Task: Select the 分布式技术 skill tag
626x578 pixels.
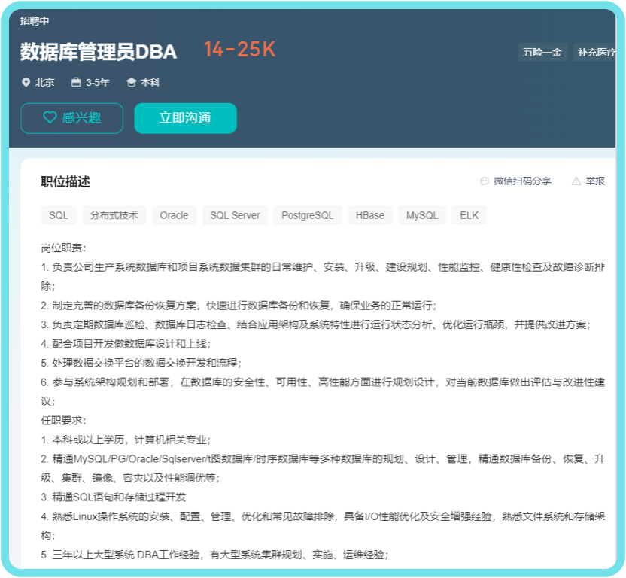Action: tap(114, 215)
